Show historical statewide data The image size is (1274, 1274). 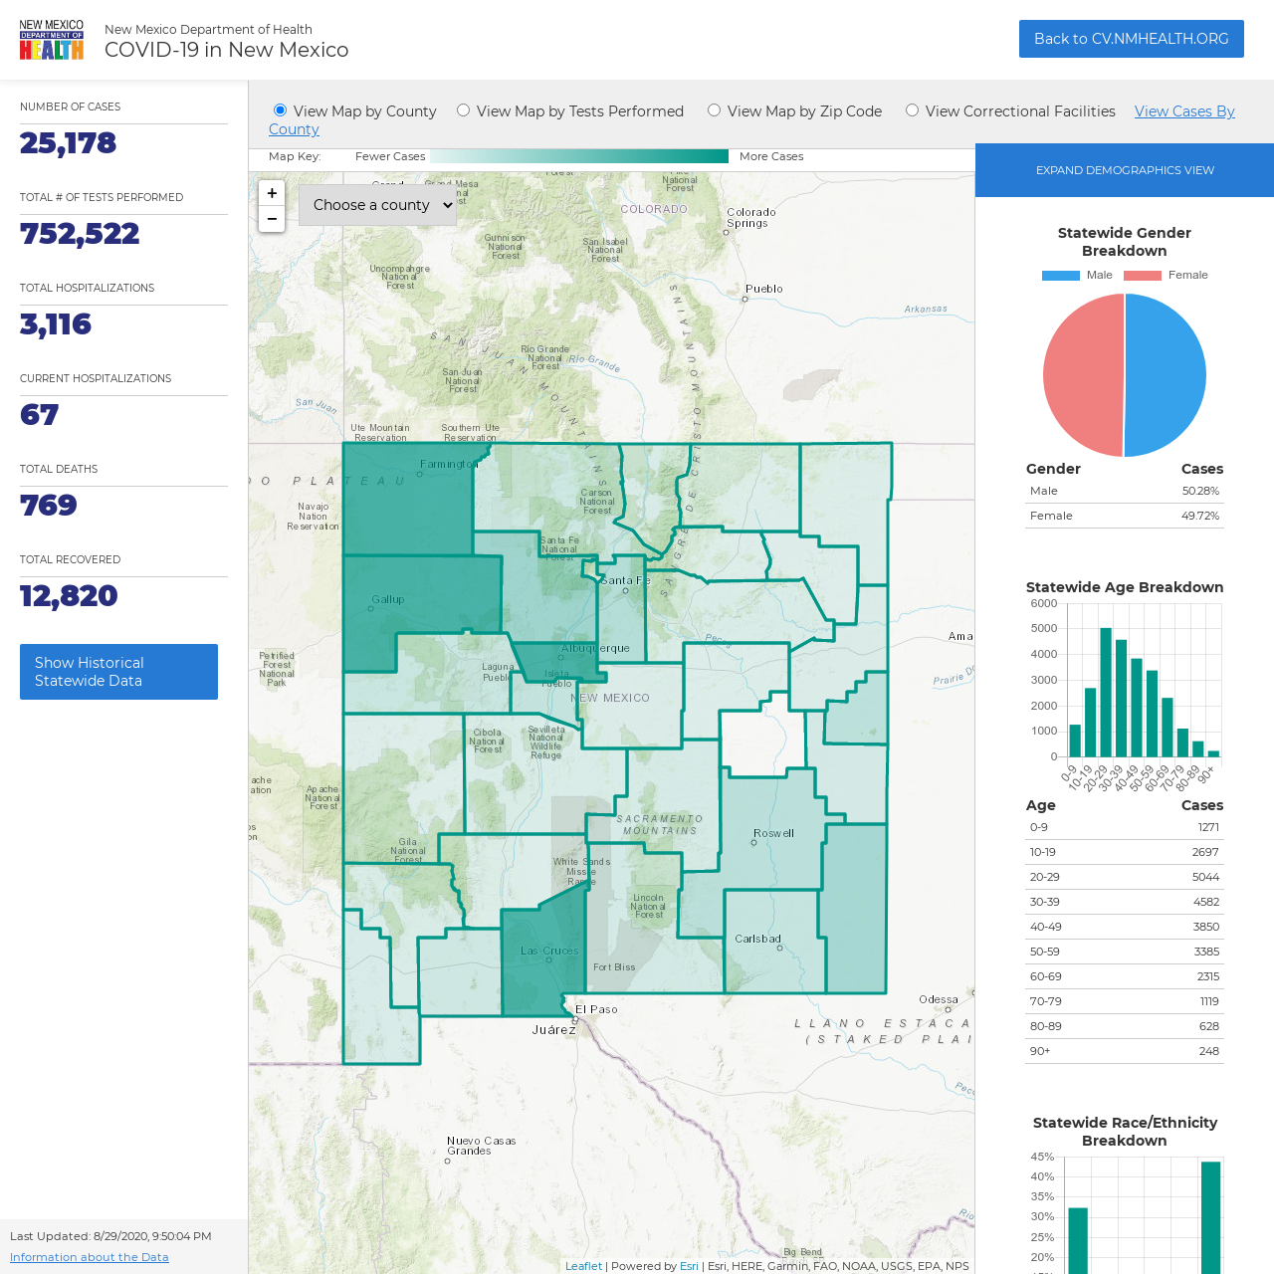118,672
